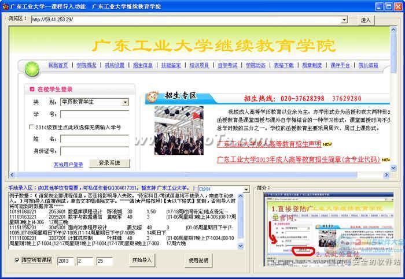Click the day field showing 25
Viewport: 405px width, 279px height.
pos(105,261)
